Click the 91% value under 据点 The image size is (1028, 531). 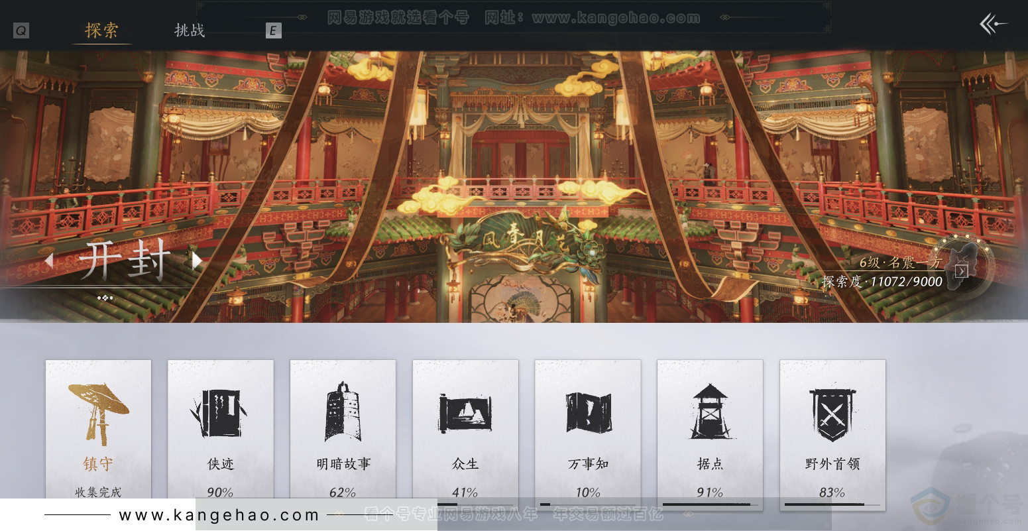(710, 492)
